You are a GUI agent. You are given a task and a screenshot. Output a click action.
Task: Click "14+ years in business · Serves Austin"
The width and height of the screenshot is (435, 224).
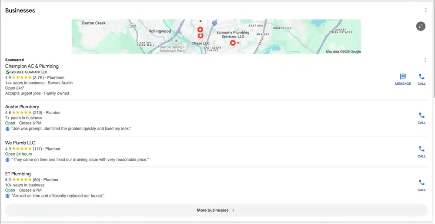[39, 83]
